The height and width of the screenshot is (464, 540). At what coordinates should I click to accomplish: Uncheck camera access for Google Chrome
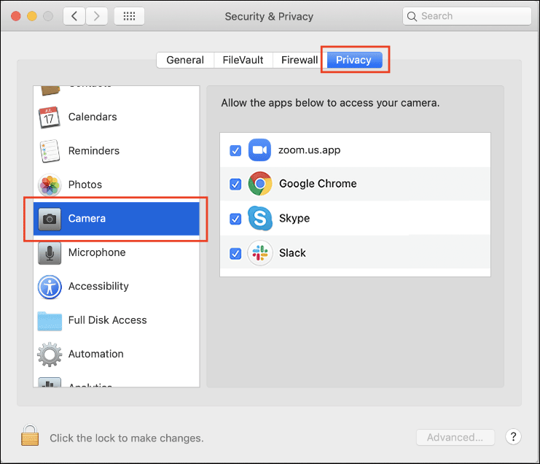pos(235,184)
